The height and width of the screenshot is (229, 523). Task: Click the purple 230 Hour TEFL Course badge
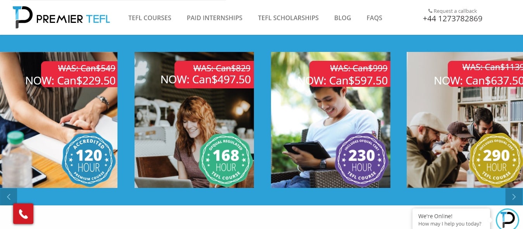coord(362,160)
